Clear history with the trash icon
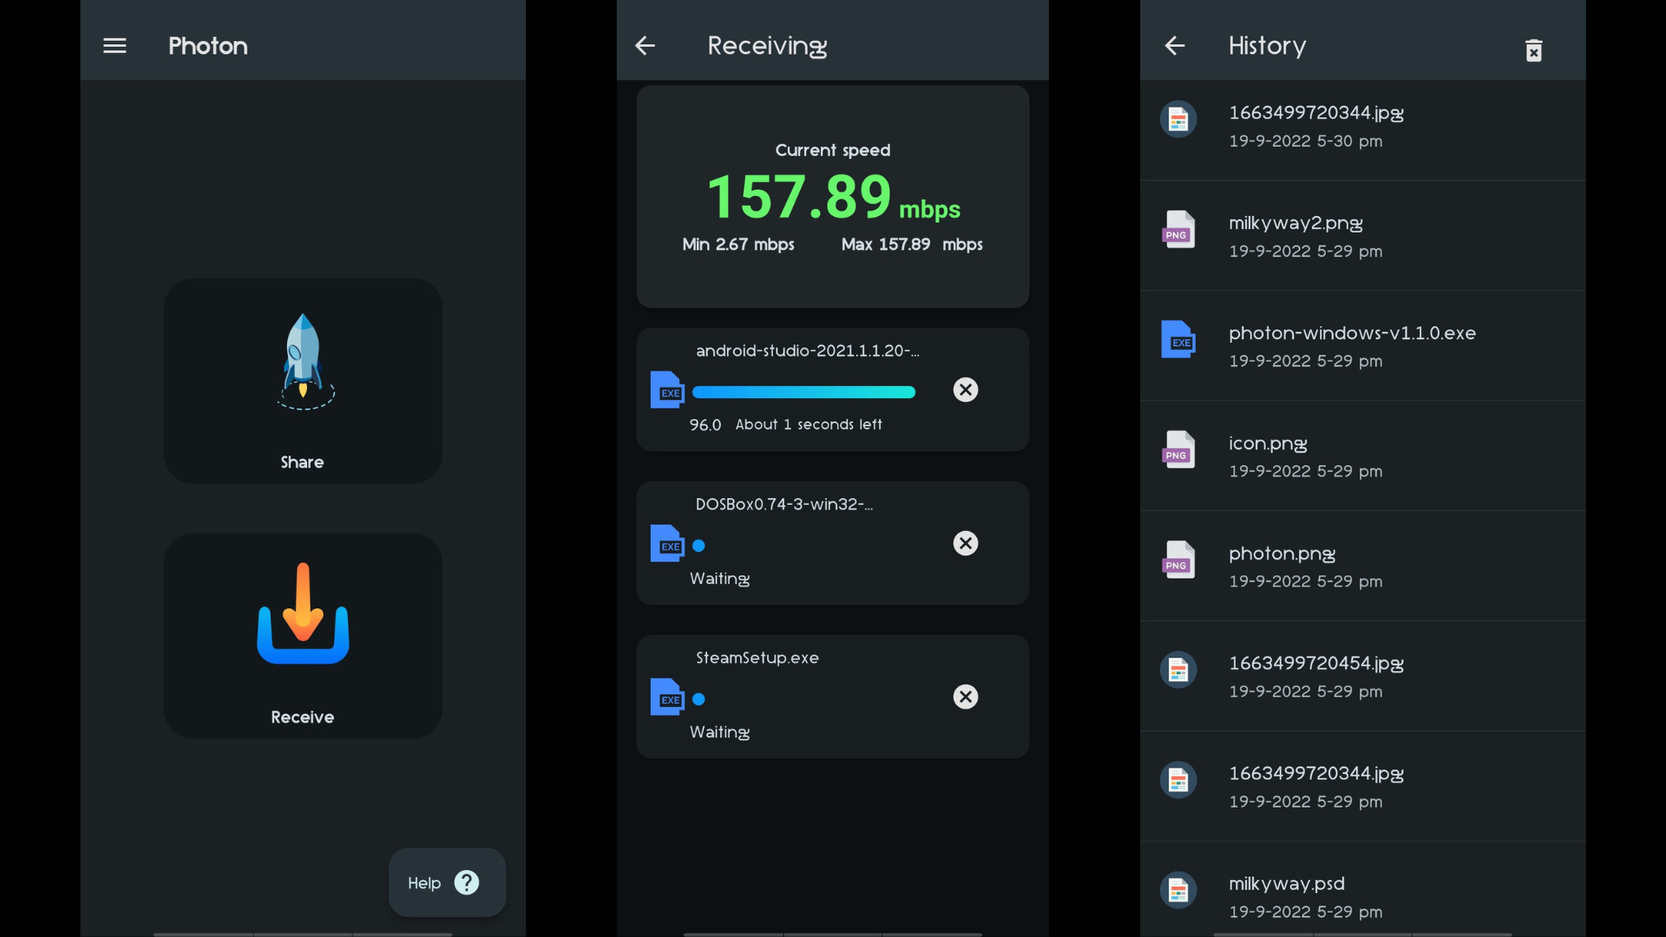Viewport: 1666px width, 937px height. point(1533,50)
